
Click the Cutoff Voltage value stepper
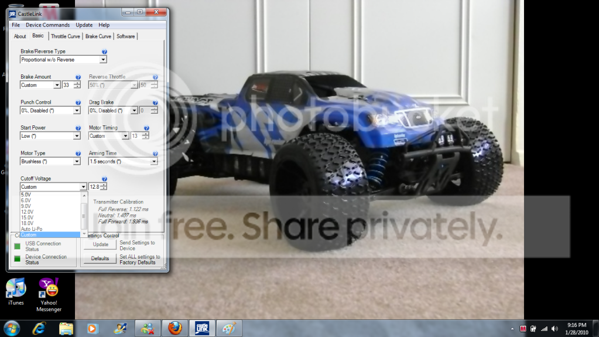pyautogui.click(x=104, y=187)
